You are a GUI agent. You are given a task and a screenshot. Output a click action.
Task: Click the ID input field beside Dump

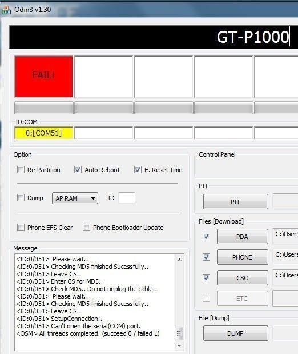[x=127, y=198]
